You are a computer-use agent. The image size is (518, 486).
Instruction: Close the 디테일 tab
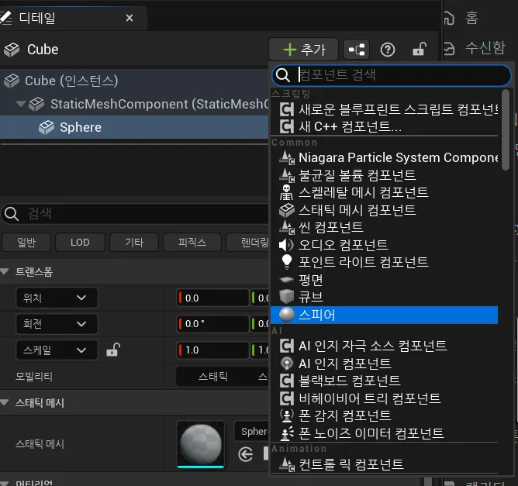[x=129, y=18]
